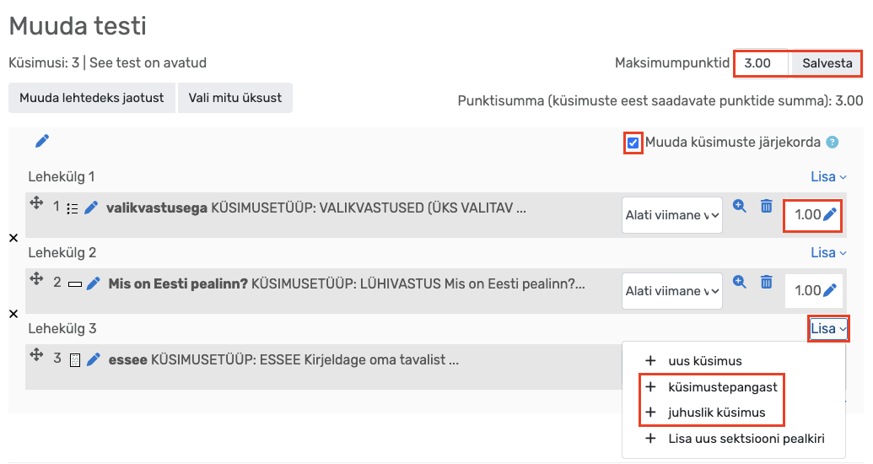The image size is (873, 464).
Task: Preview question 2 with magnifier icon
Action: 740,282
